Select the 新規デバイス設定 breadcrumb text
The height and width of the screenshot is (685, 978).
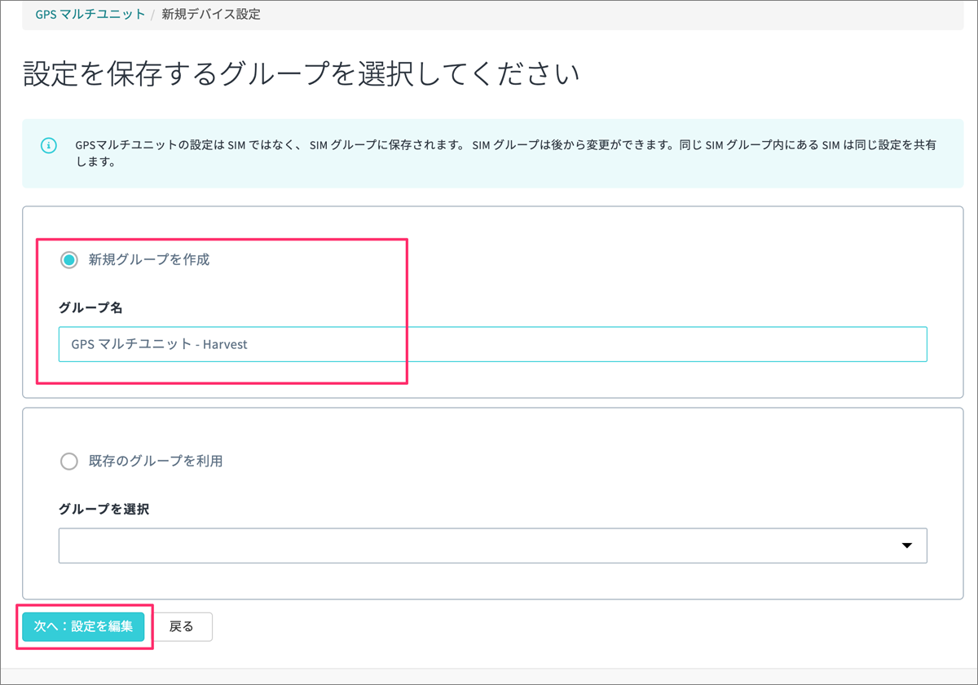click(211, 14)
